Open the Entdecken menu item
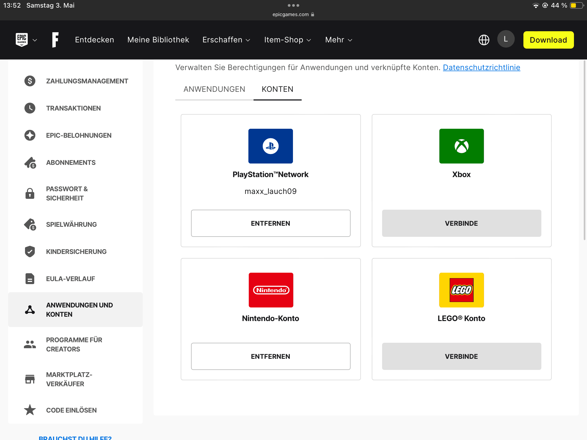The height and width of the screenshot is (440, 587). 95,40
